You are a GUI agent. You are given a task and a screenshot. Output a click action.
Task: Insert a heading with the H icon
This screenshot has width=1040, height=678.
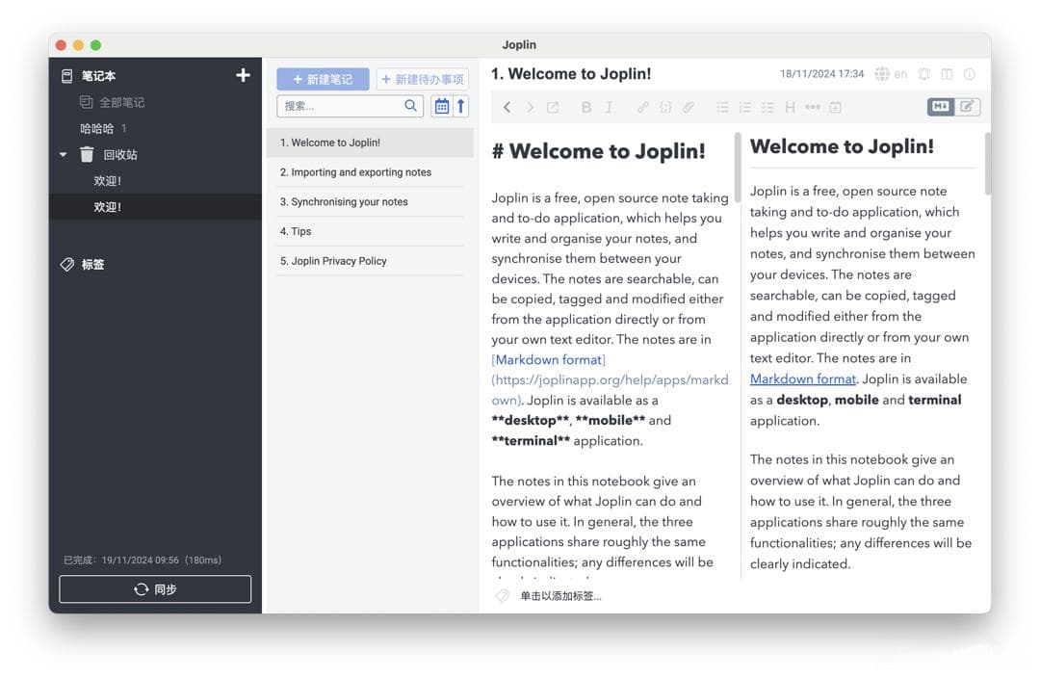pos(790,107)
